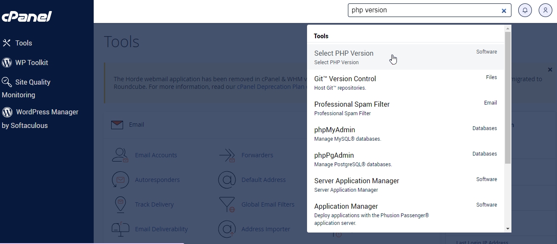Image resolution: width=557 pixels, height=244 pixels.
Task: Dismiss the Horde webmail notice
Action: pos(550,70)
